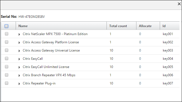
Task: Click total count 1 in key006 row
Action: coord(110,75)
